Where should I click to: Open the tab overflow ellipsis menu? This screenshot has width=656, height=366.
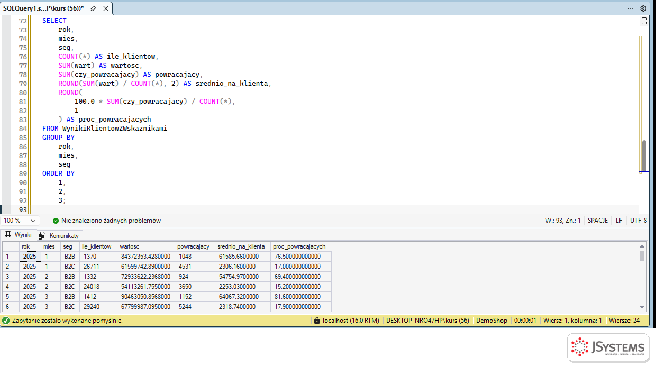pos(631,8)
